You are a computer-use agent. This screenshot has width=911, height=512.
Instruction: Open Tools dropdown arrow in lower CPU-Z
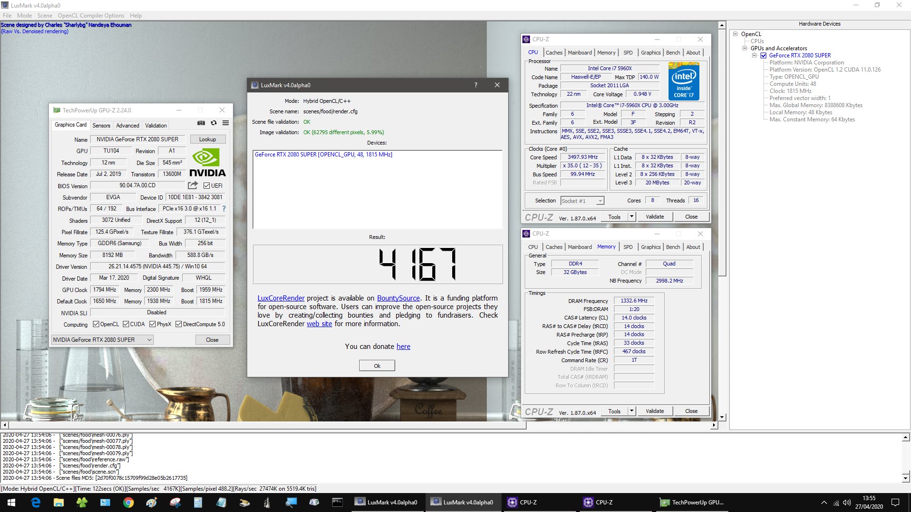click(x=632, y=411)
